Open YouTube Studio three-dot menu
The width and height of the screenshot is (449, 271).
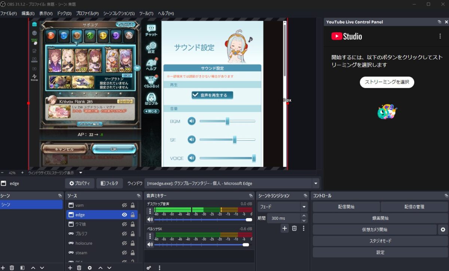[x=440, y=36]
